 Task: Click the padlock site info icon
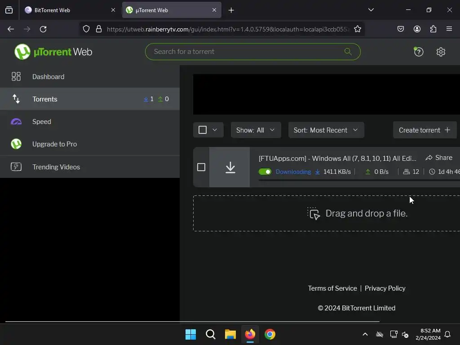(99, 29)
